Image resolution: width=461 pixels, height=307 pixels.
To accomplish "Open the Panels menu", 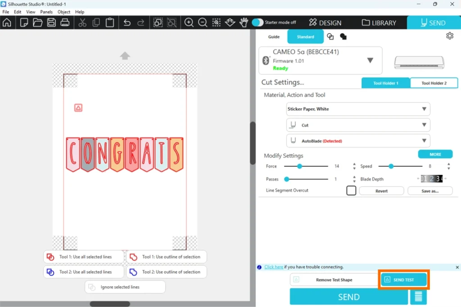I will point(46,12).
